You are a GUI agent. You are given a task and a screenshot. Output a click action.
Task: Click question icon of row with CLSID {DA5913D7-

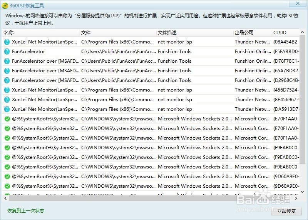(x=7, y=109)
